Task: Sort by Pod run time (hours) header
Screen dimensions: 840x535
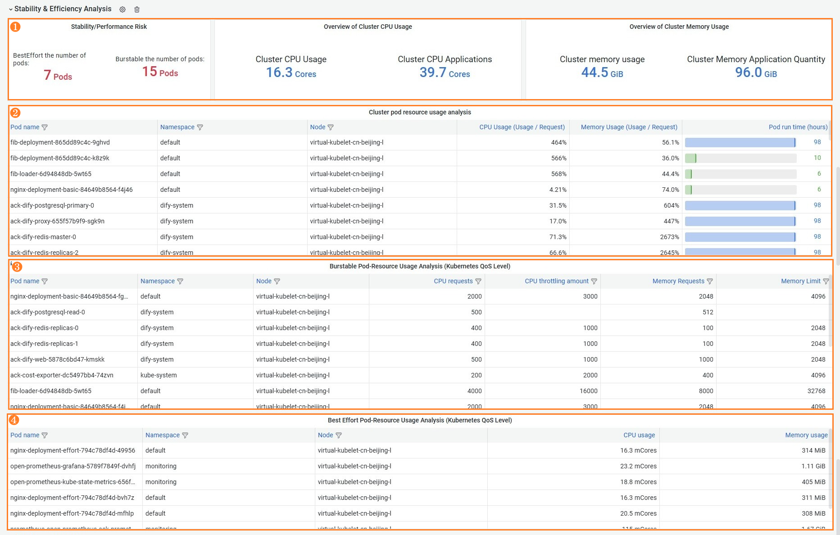Action: click(x=798, y=127)
